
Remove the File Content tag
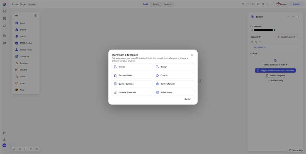(x=265, y=47)
